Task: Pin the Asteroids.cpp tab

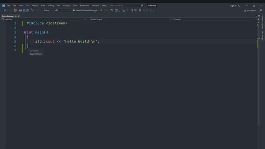Action: [x=16, y=16]
